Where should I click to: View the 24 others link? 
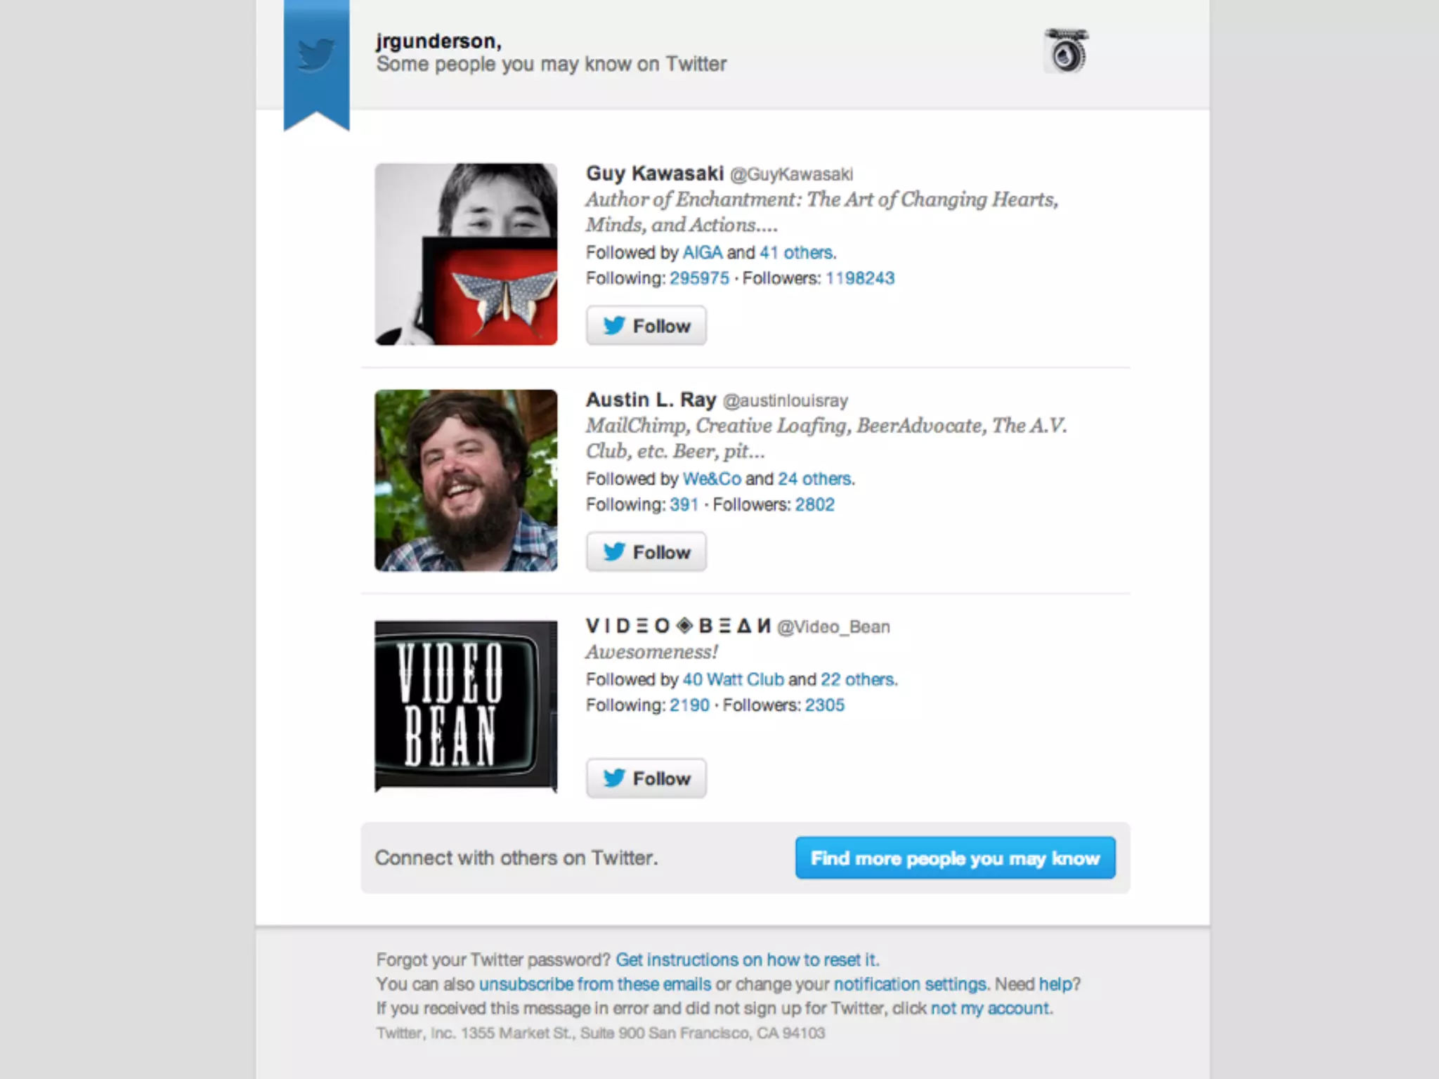[x=815, y=479]
